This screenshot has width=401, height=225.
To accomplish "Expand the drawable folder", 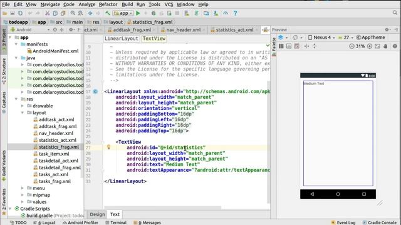I will (x=23, y=106).
